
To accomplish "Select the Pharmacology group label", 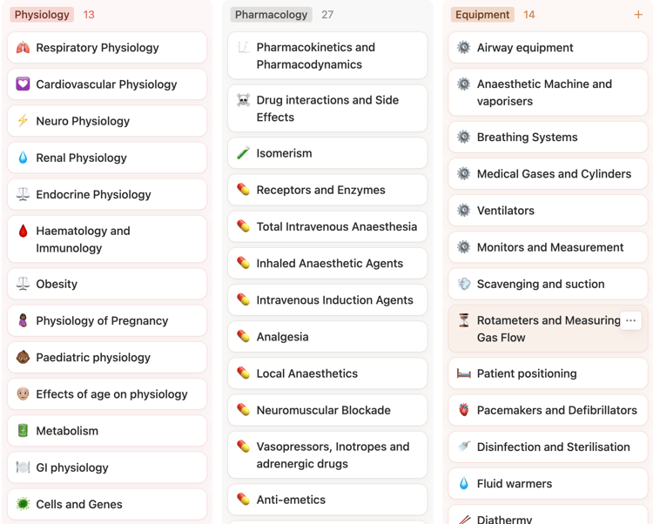I will click(272, 15).
